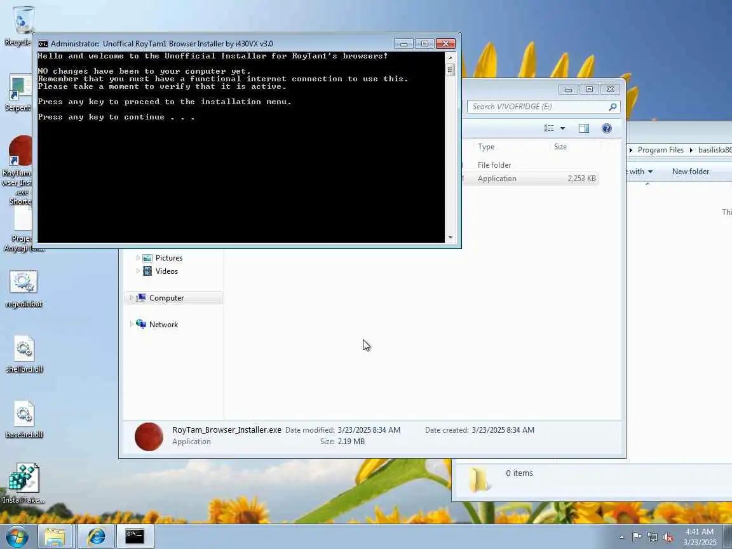
Task: Minimize the VIVOFRIDGE Explorer window
Action: [x=568, y=89]
